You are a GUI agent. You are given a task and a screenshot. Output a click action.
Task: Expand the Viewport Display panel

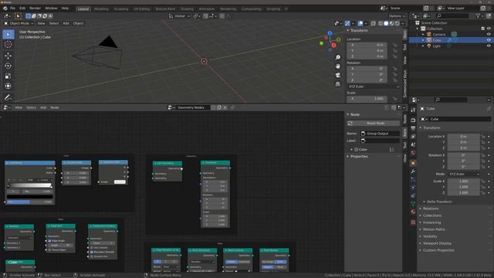click(x=437, y=243)
